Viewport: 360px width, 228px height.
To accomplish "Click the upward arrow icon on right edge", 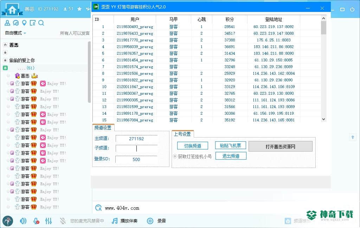I will pyautogui.click(x=353, y=137).
